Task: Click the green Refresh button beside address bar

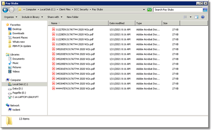Action: [x=149, y=10]
